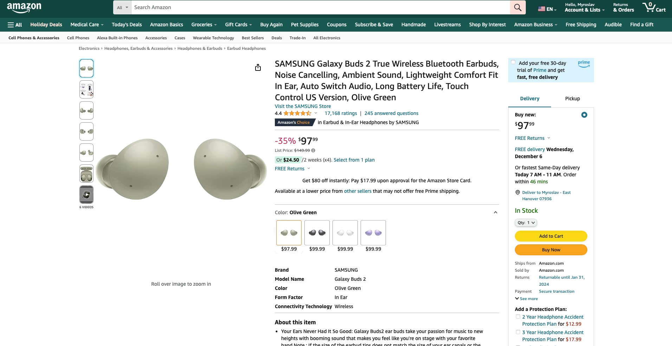
Task: Open Today's Deals in navigation bar
Action: click(127, 25)
